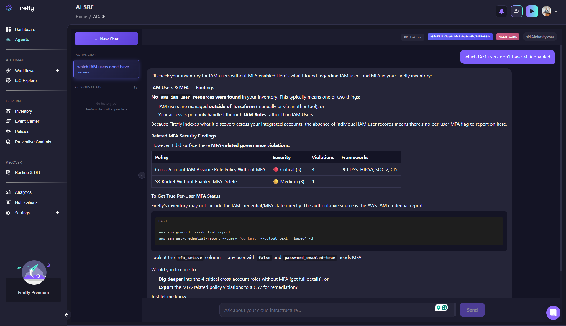This screenshot has width=566, height=326.
Task: Select 'S3 Bucket Without Enabled MFA Delete' cell
Action: pyautogui.click(x=210, y=181)
